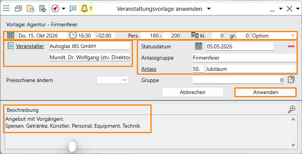This screenshot has width=302, height=154.
Task: Click the Gruppe lookup document icon
Action: (291, 80)
